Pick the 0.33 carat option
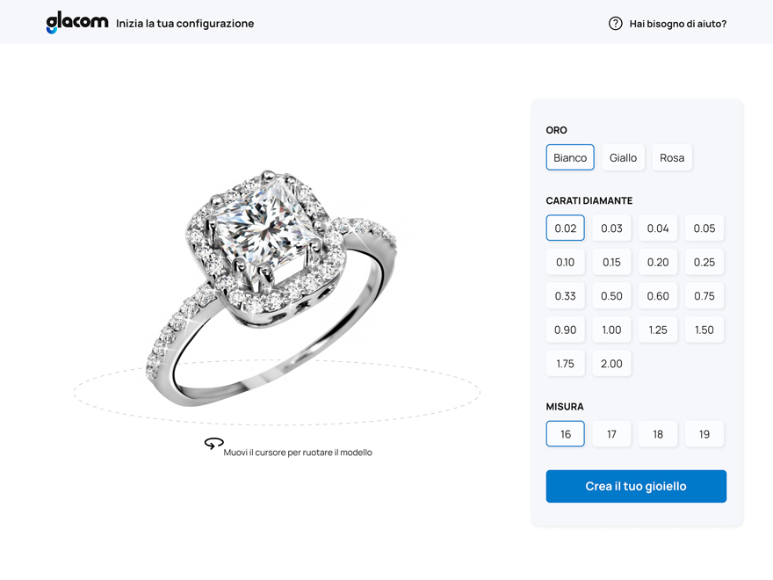This screenshot has width=773, height=580. (566, 295)
